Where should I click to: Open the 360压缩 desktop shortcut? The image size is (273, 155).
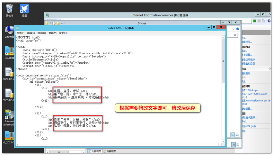click(x=9, y=53)
